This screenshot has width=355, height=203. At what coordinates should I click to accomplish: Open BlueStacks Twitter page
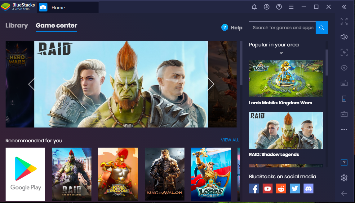click(x=295, y=188)
